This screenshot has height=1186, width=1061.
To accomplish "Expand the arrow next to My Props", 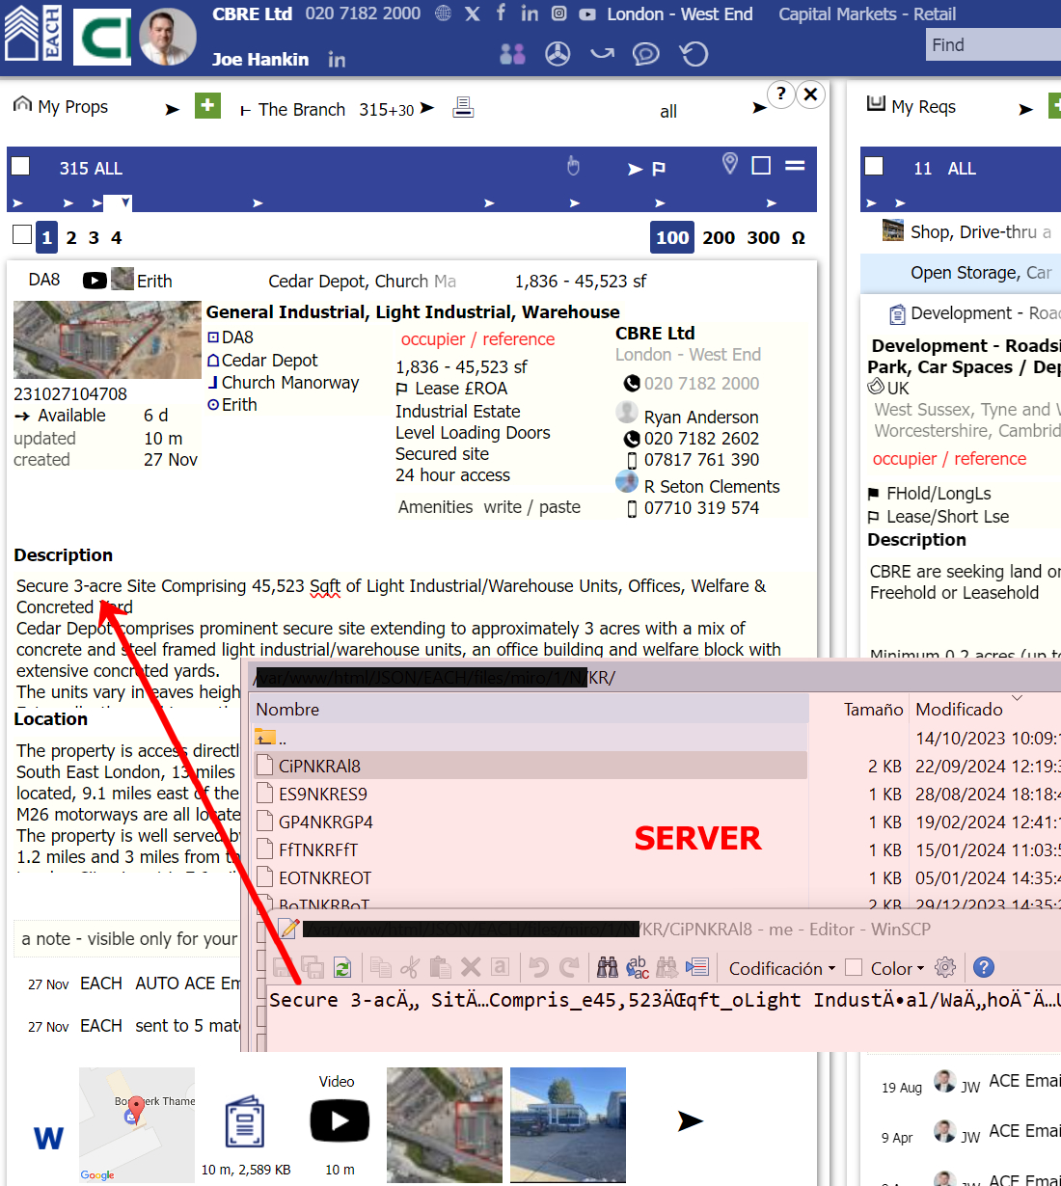I will click(x=172, y=110).
